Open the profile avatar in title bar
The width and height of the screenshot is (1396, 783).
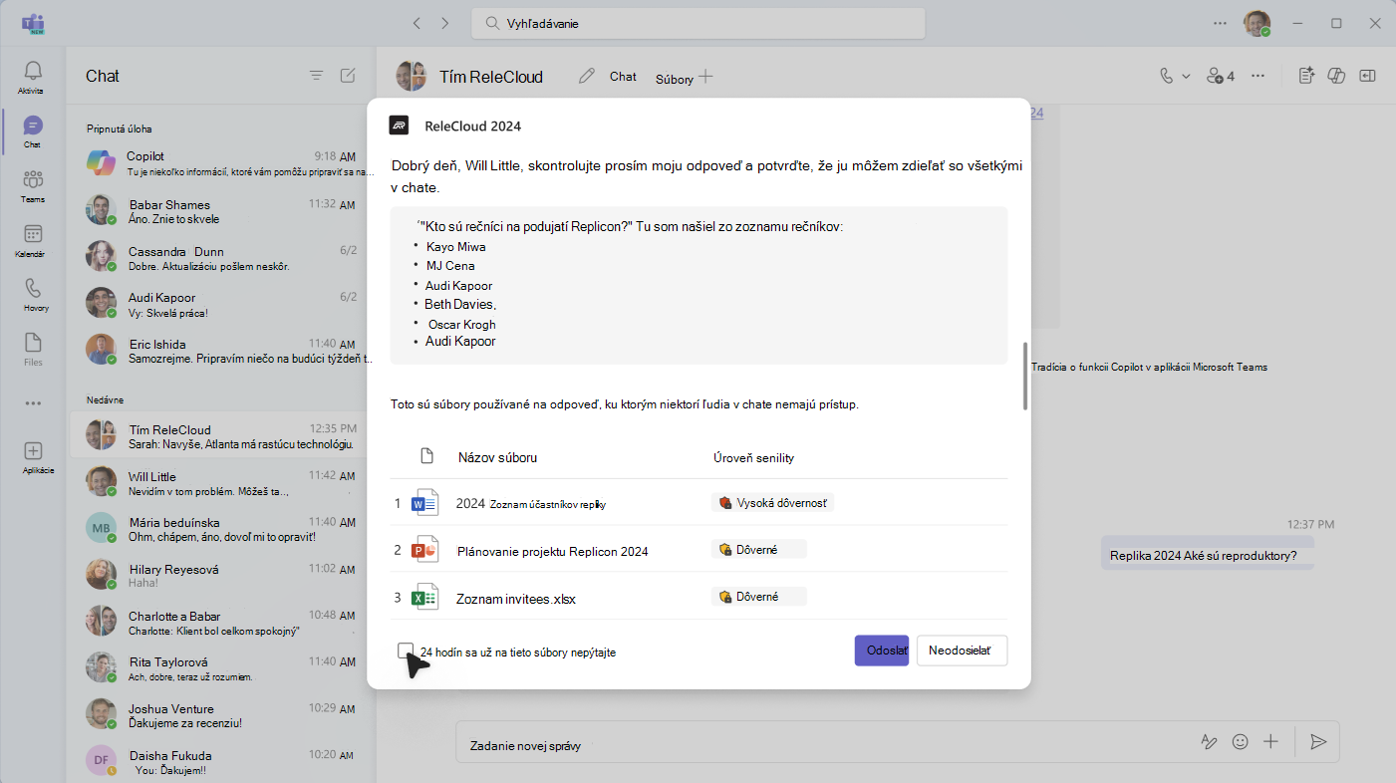point(1256,23)
